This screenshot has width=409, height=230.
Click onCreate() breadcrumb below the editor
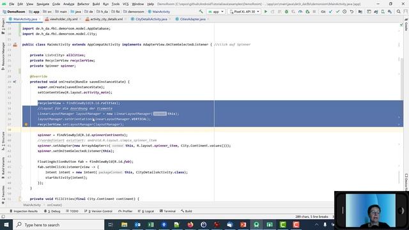point(54,205)
